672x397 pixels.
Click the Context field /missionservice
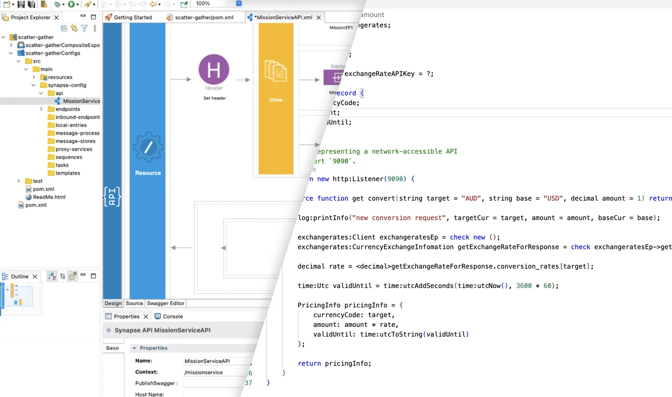pyautogui.click(x=215, y=372)
